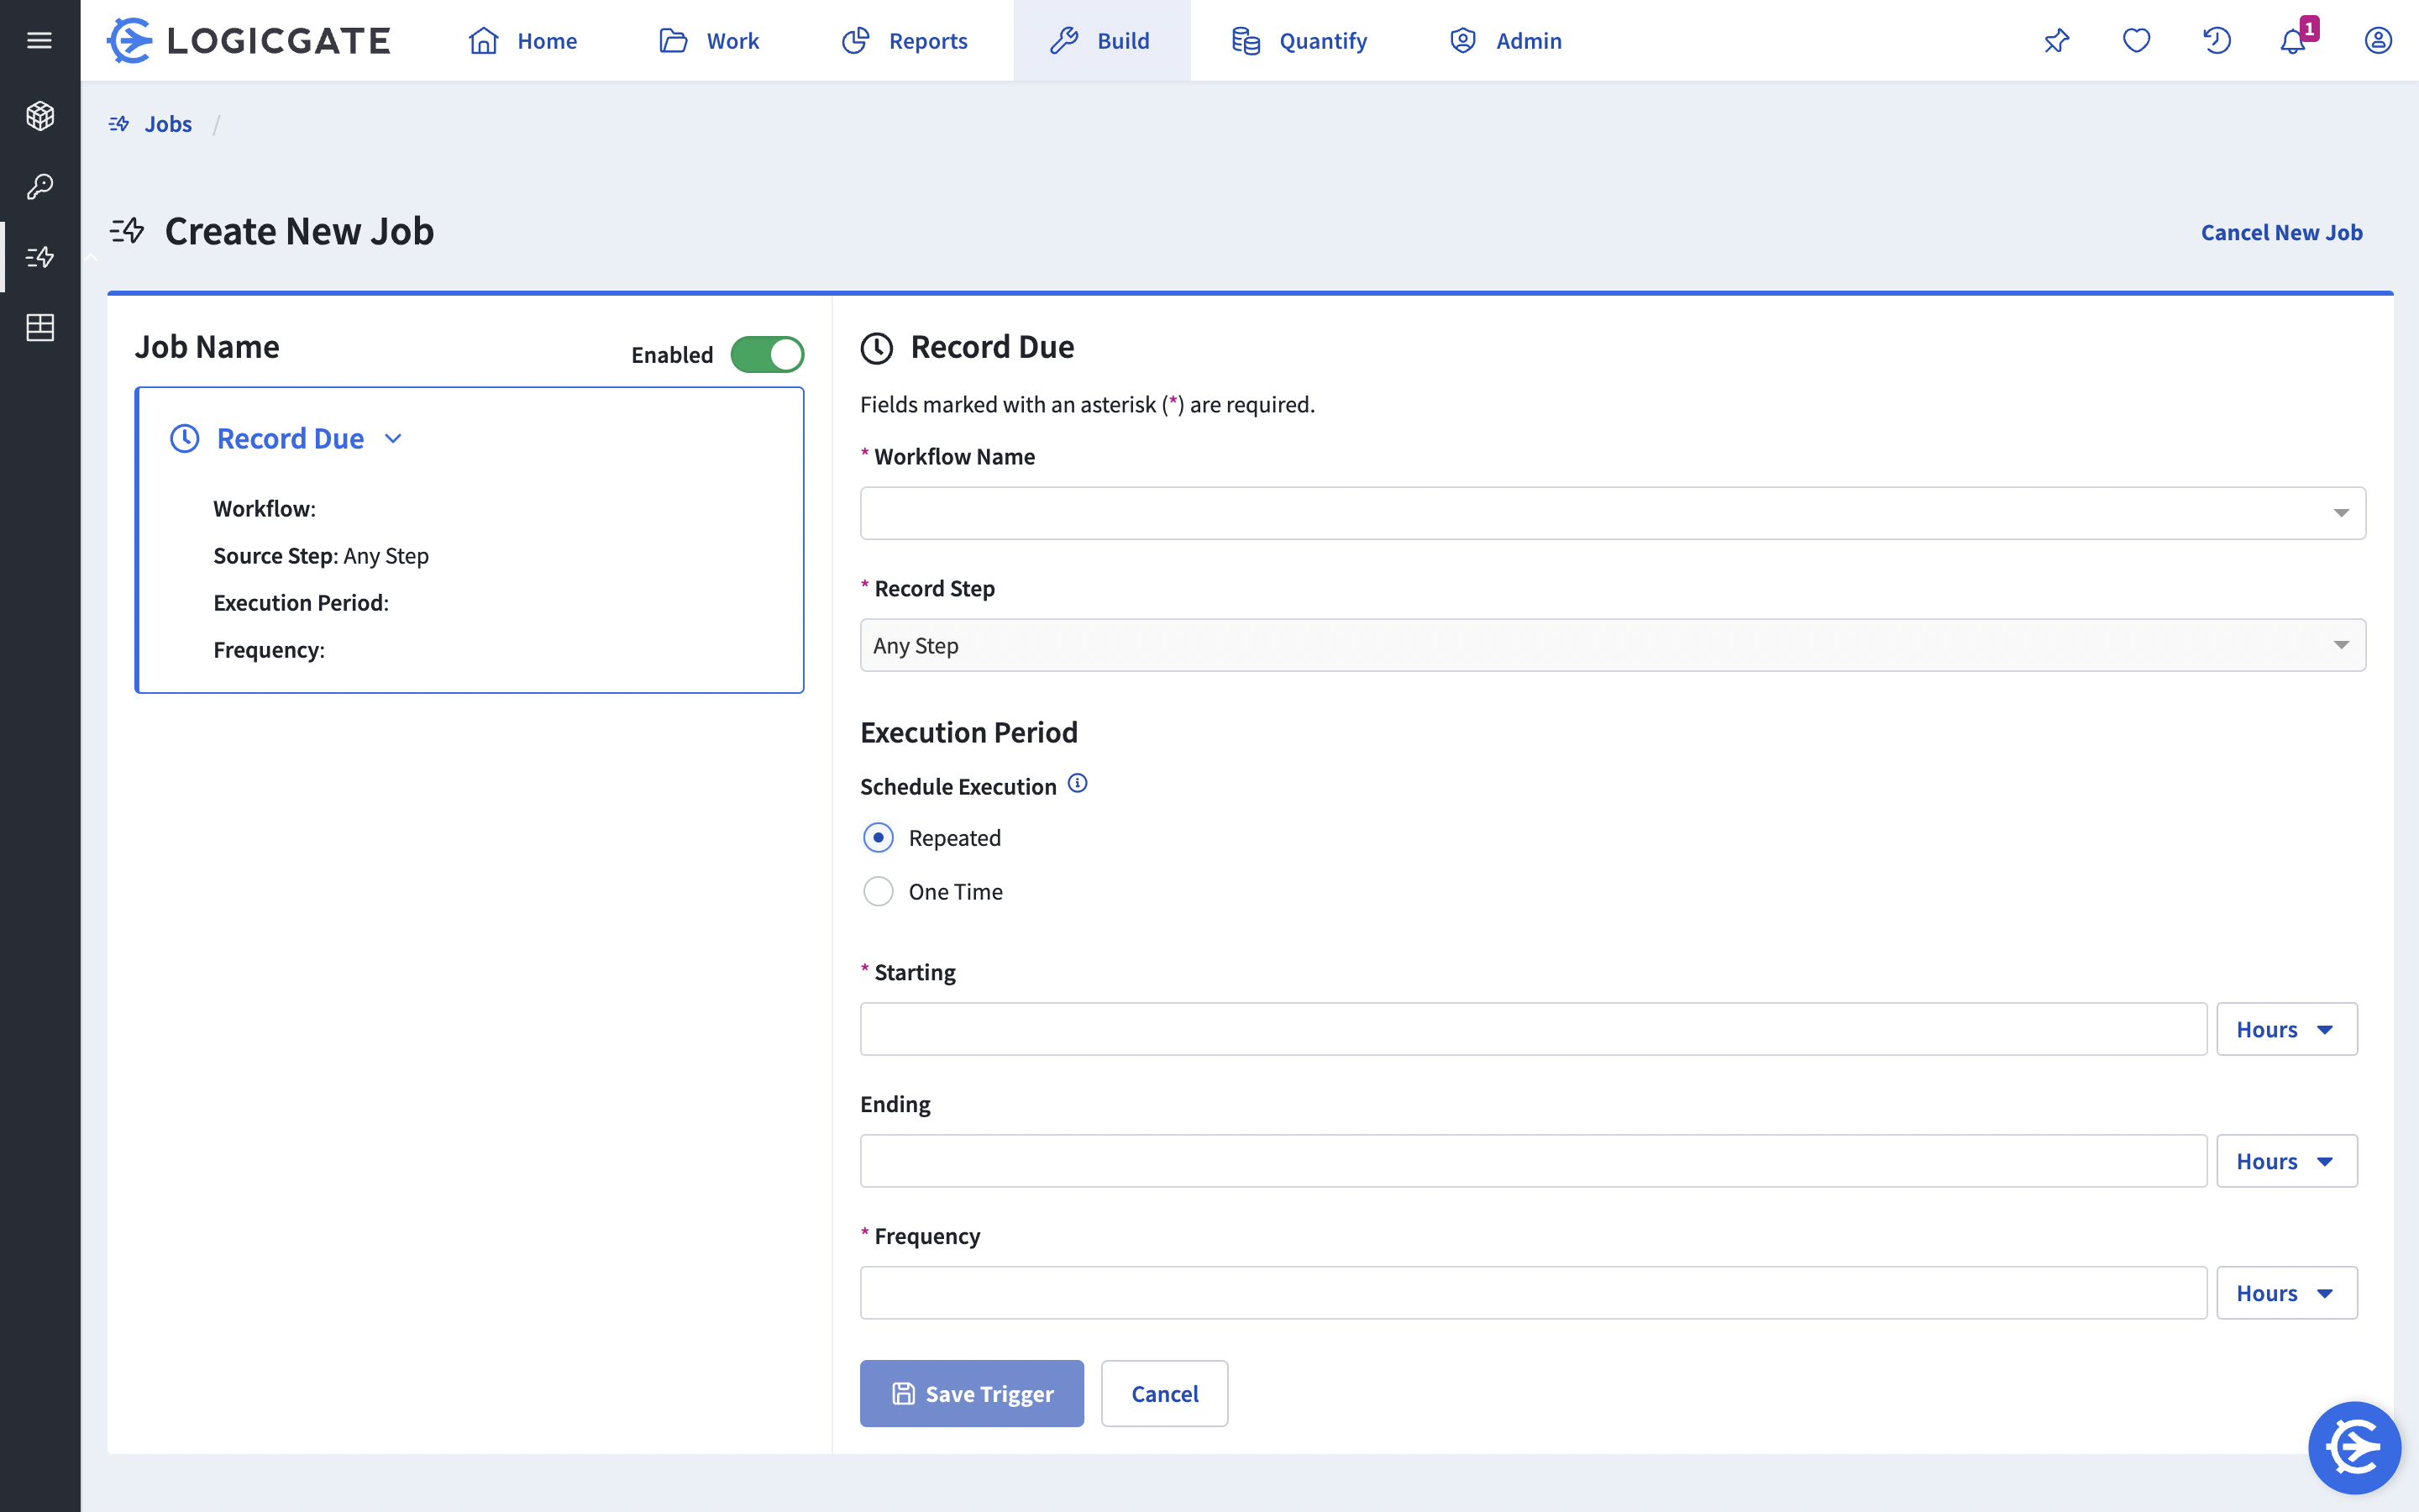
Task: Toggle the Enabled switch off
Action: click(767, 354)
